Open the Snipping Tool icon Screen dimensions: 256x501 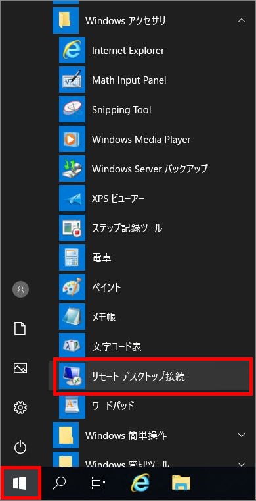(x=72, y=109)
